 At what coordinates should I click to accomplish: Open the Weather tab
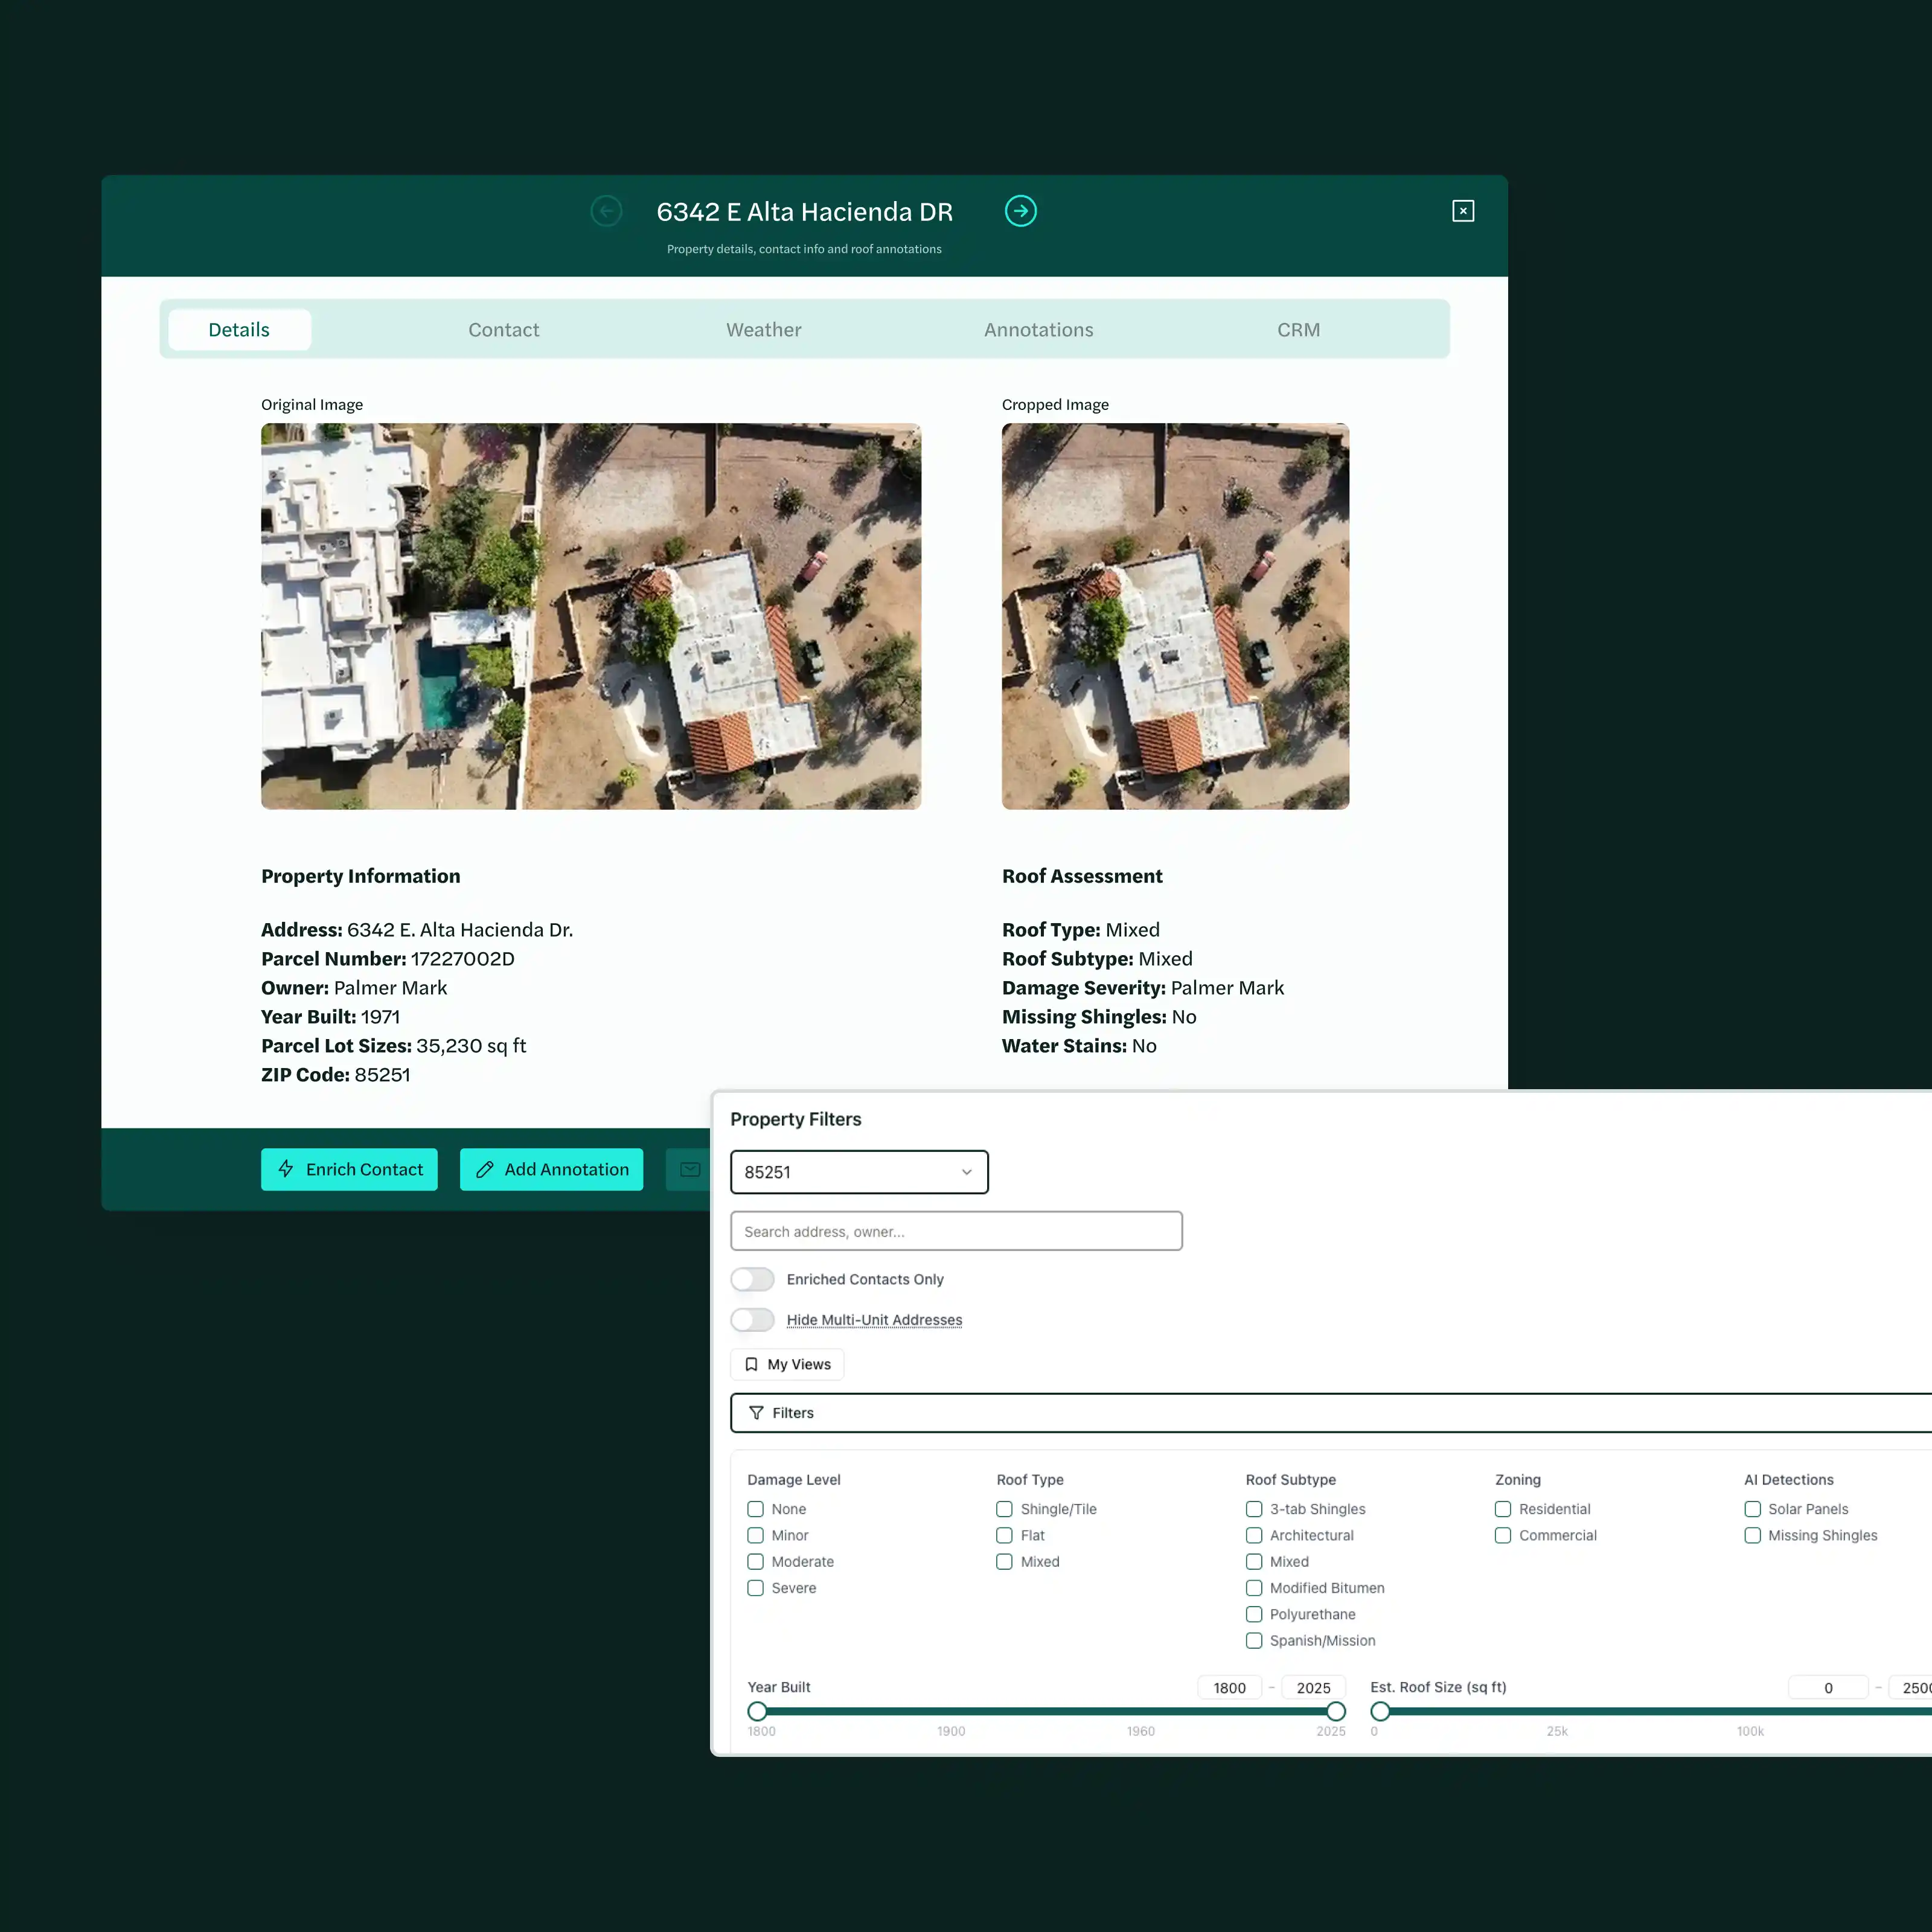764,330
